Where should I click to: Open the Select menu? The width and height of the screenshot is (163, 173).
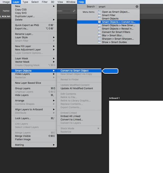click(35, 2)
